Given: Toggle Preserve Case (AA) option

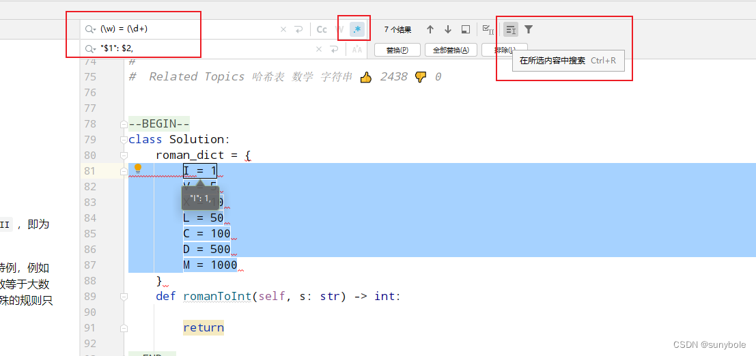Looking at the screenshot, I should pos(356,49).
